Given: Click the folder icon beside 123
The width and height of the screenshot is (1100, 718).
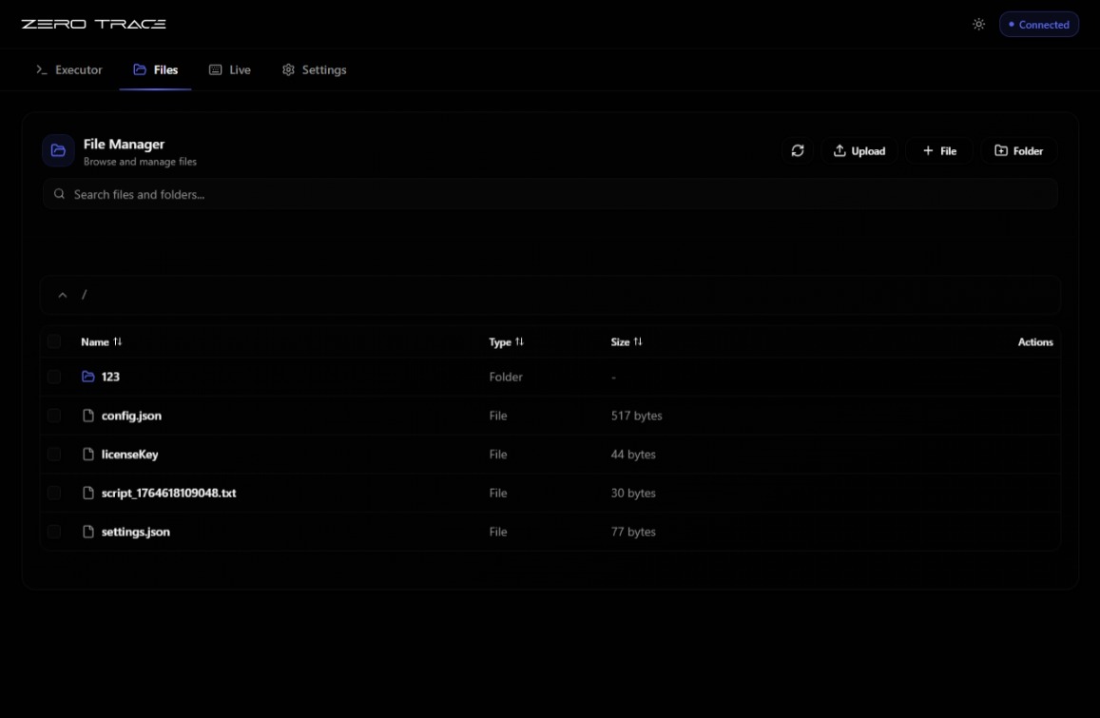Looking at the screenshot, I should tap(88, 377).
